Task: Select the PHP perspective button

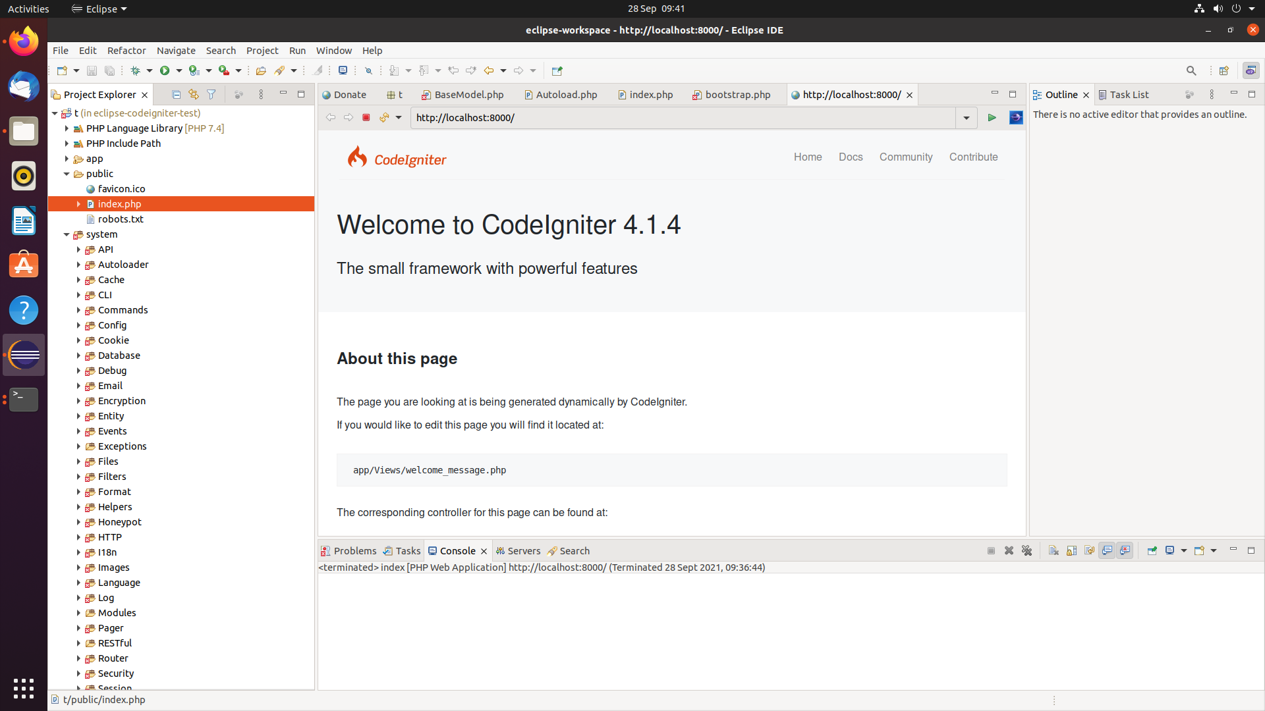Action: [x=1251, y=70]
